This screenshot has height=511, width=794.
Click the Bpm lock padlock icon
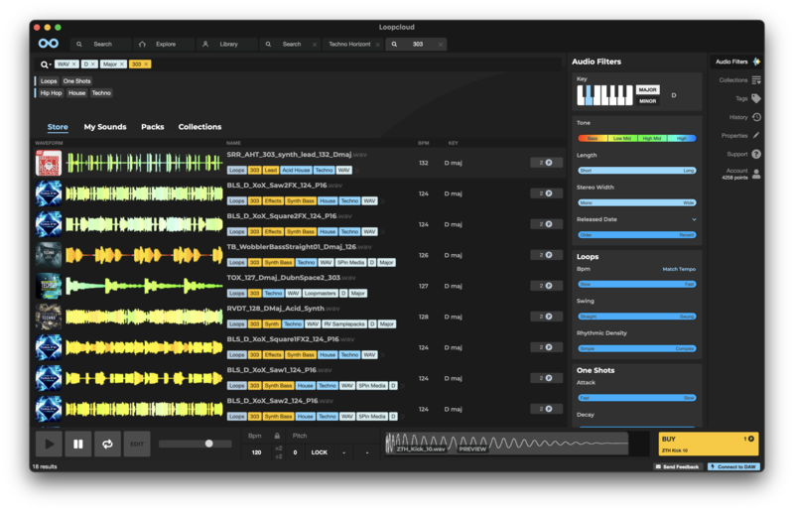277,436
